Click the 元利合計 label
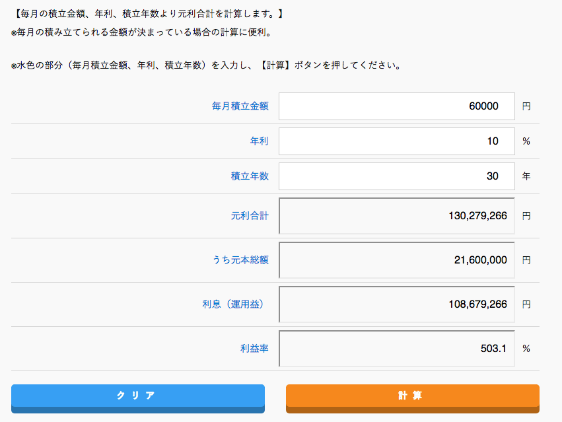 tap(250, 216)
